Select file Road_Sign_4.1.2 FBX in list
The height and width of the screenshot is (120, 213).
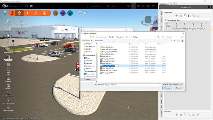click(107, 63)
